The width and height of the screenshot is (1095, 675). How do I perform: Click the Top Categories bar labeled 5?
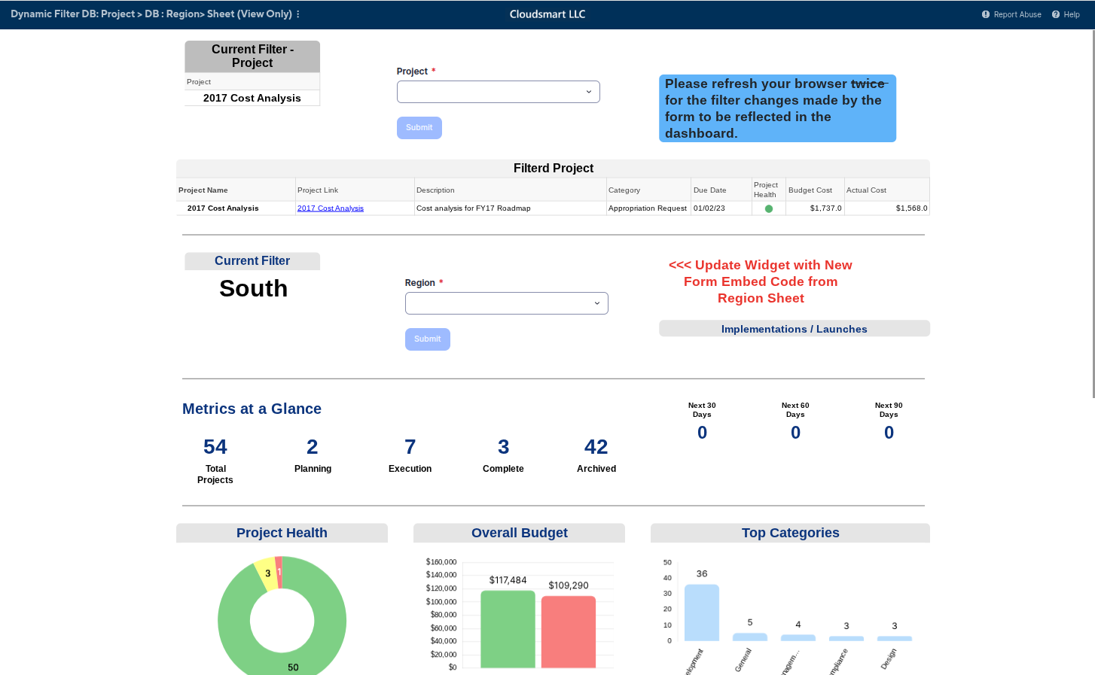750,637
